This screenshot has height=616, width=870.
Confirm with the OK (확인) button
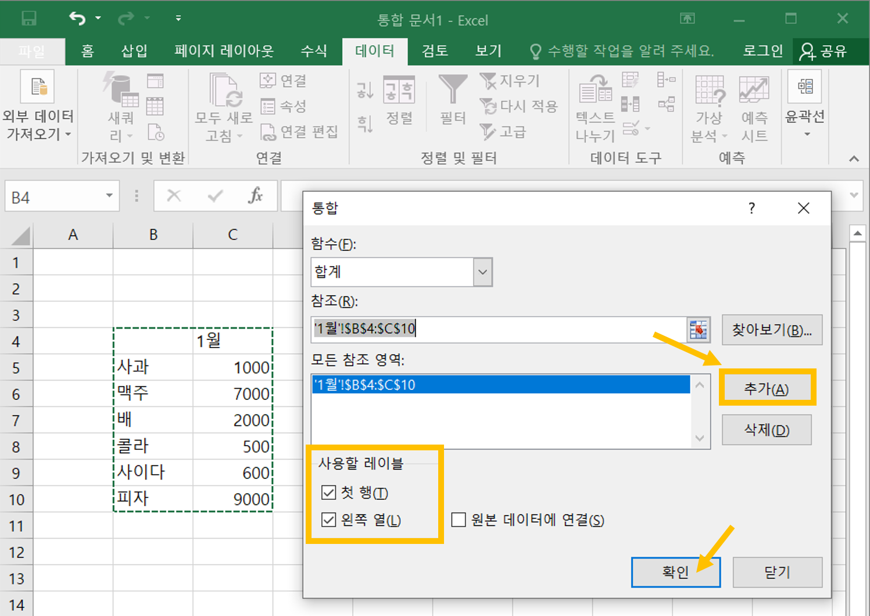(675, 572)
